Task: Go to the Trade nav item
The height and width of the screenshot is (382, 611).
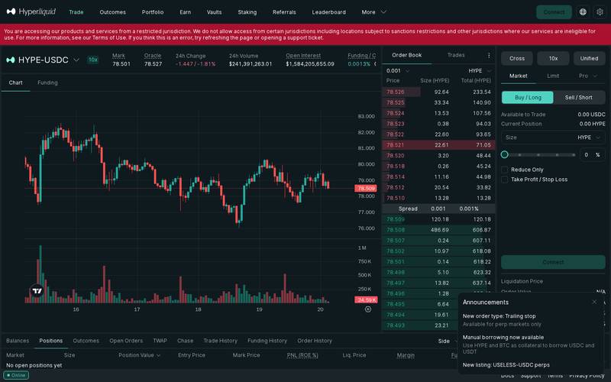Action: tap(76, 12)
